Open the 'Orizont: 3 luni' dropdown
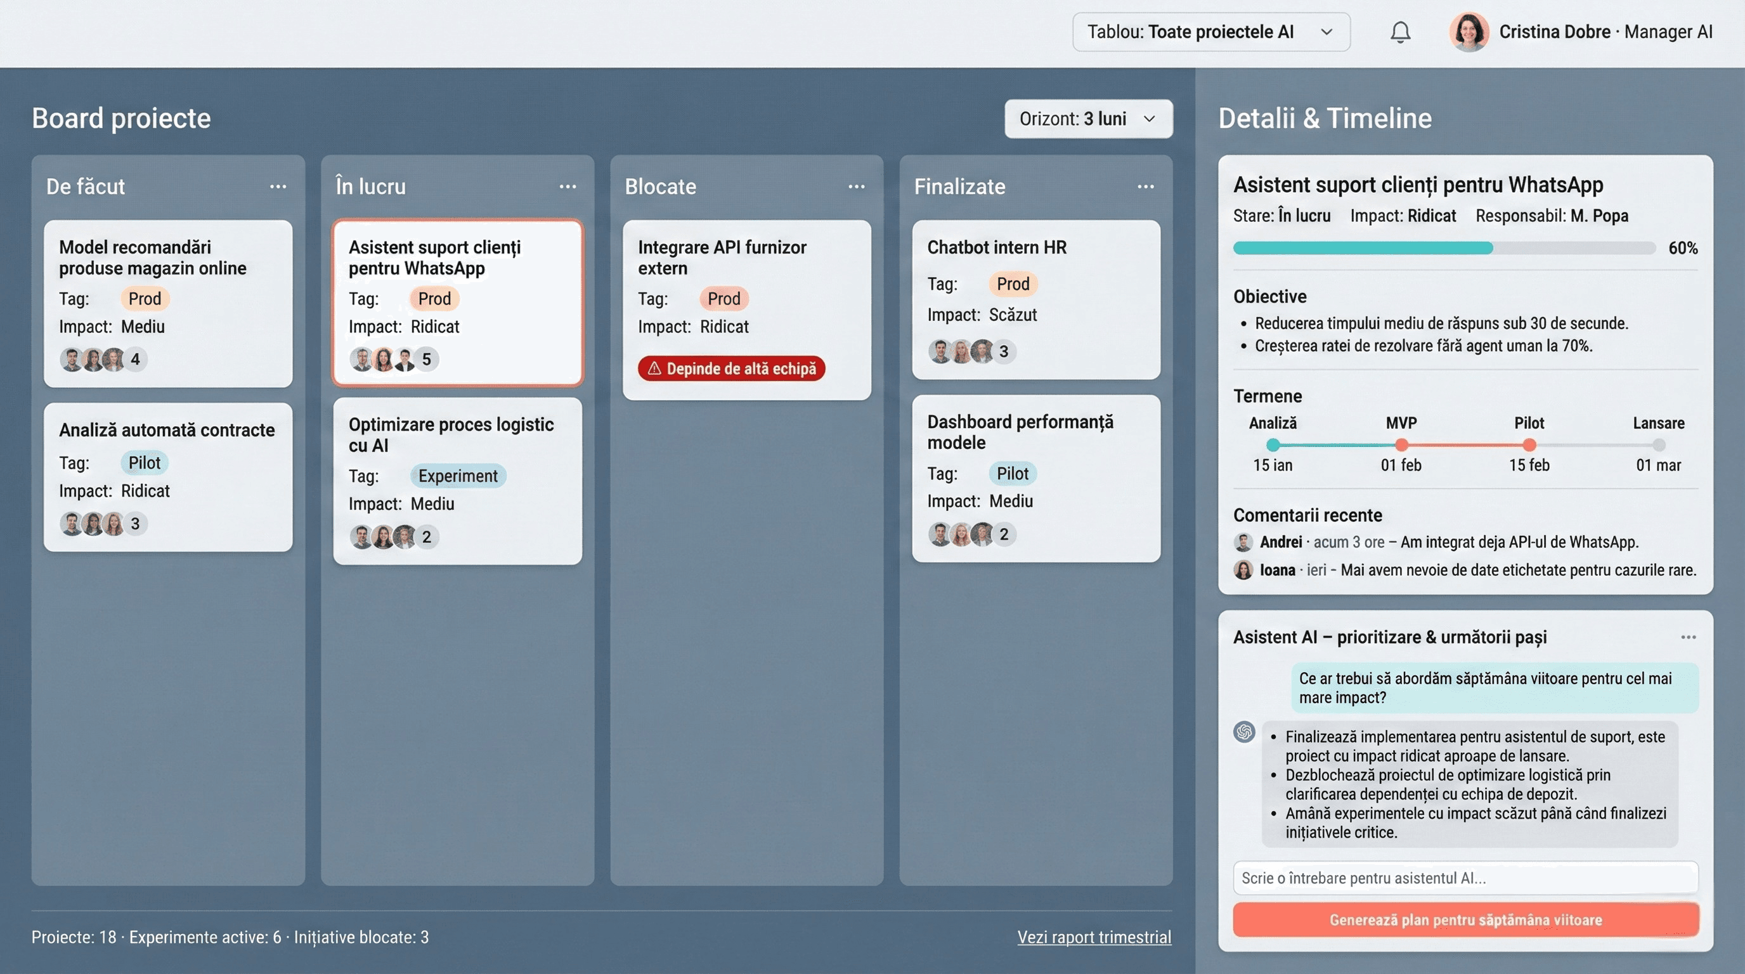The image size is (1745, 974). [1088, 119]
